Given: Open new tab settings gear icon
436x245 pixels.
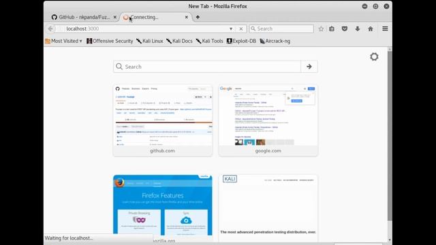Looking at the screenshot, I should click(374, 56).
